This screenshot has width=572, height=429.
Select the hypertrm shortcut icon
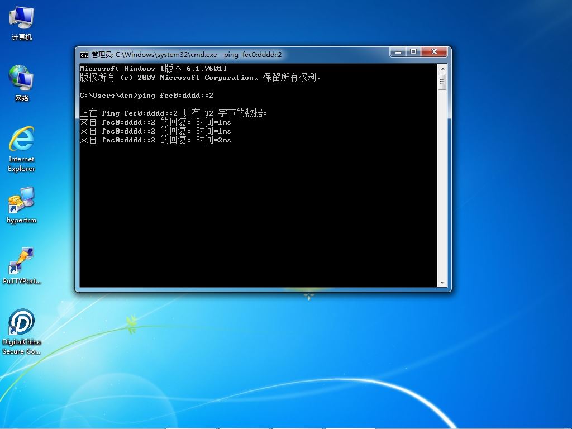(x=22, y=205)
